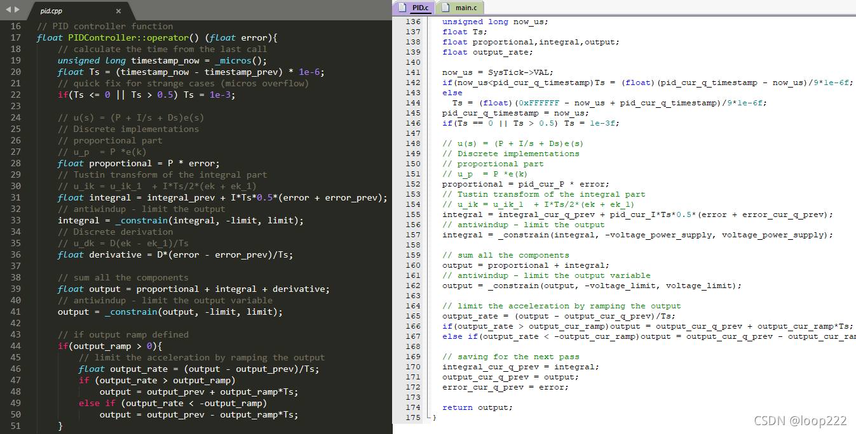Screen dimensions: 856x434
Task: Click 'if(Ts == 0 || Ts > 0.5)' in PID.c
Action: coord(500,123)
